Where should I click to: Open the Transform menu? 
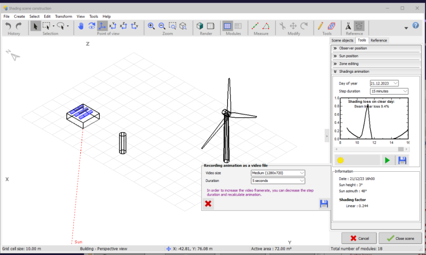63,16
